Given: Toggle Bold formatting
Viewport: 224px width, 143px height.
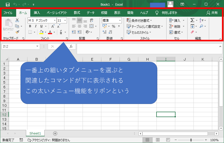Looking at the screenshot, I should click(30, 26).
